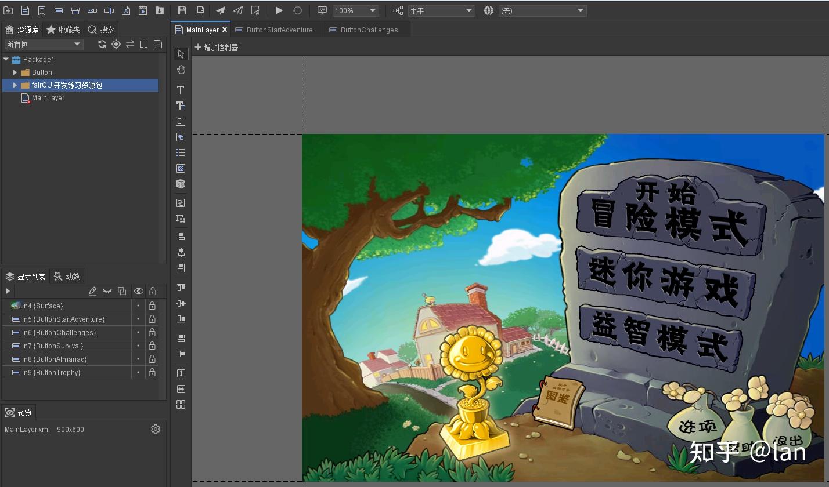Open the 收藏夹 favorites tab
Viewport: 829px width, 487px height.
tap(63, 30)
